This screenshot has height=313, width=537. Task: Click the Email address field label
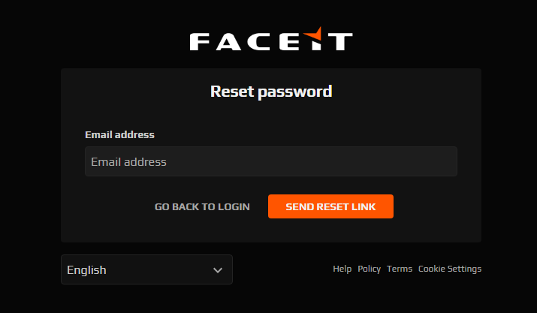(119, 134)
